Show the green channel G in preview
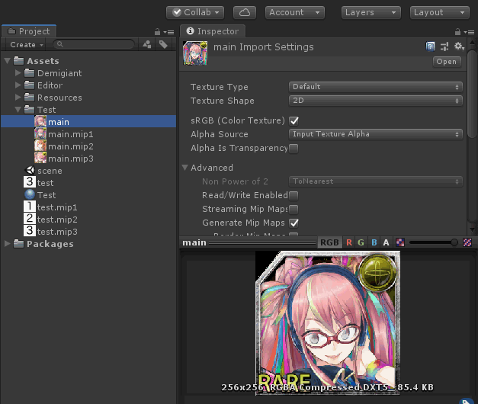Screen dimensions: 478x404 point(361,242)
